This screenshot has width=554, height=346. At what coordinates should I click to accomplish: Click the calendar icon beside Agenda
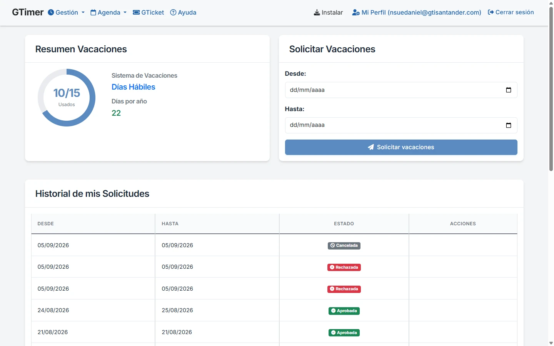pyautogui.click(x=93, y=12)
